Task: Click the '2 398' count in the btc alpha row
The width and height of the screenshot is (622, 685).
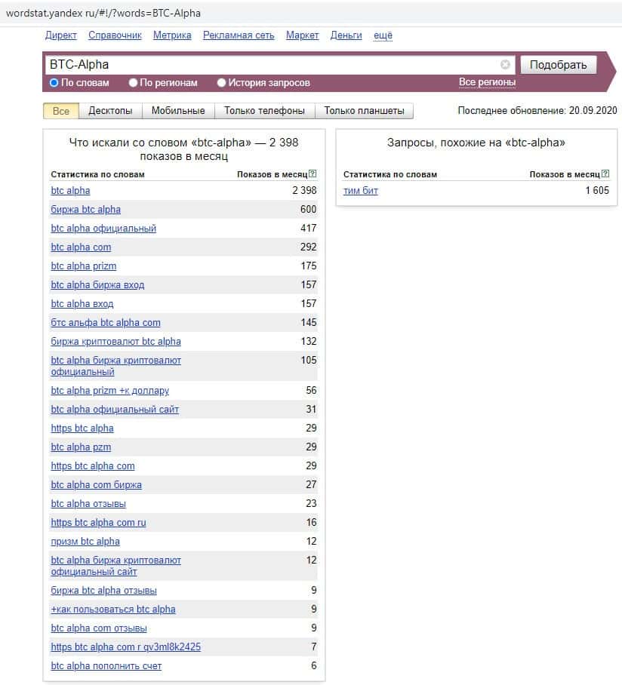Action: click(304, 190)
